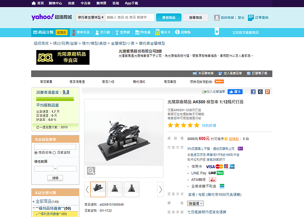Click the ATM轉帳 red icon
Screen dimensions: 304x217
212,180
